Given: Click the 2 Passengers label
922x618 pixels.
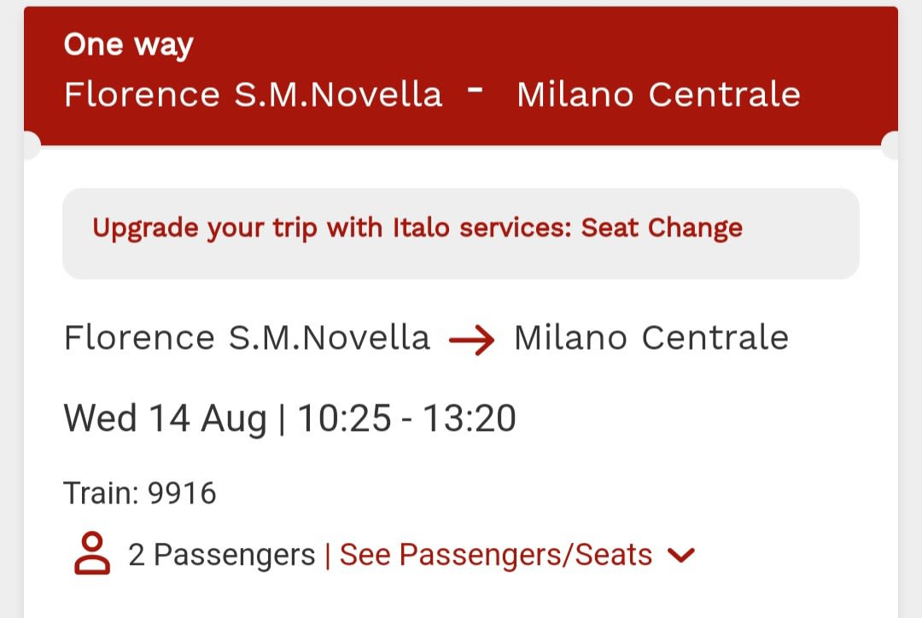Looking at the screenshot, I should [x=222, y=556].
